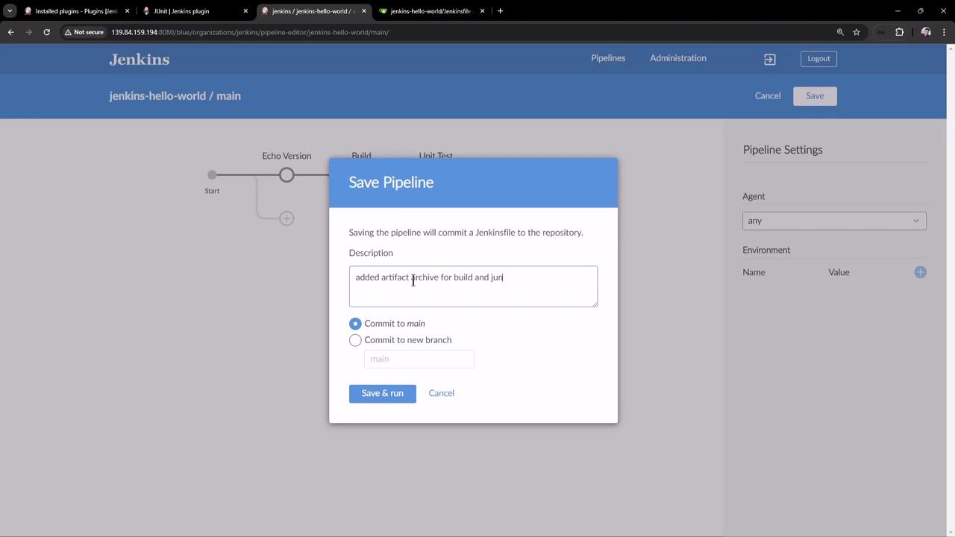Click the Pipeline Settings heading
Screen dimensions: 955x537
783,150
